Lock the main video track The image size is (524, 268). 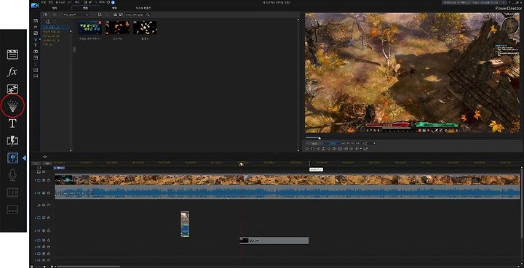[49, 180]
